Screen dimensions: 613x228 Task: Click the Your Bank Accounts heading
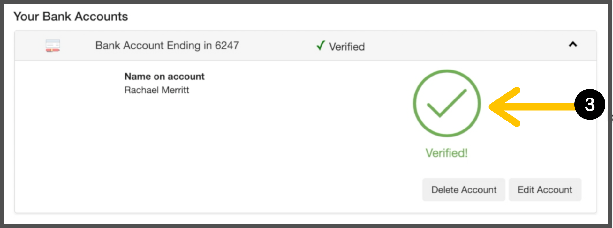coord(71,17)
